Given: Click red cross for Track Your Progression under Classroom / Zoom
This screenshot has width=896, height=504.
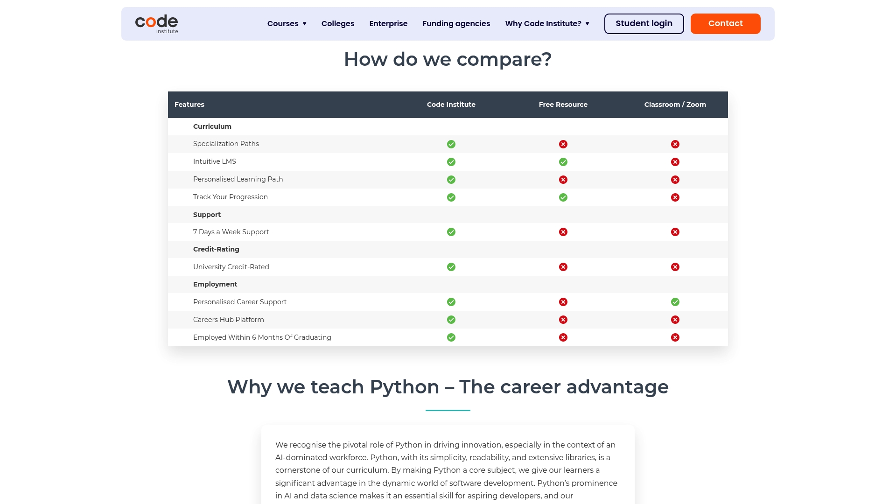Looking at the screenshot, I should 675,197.
